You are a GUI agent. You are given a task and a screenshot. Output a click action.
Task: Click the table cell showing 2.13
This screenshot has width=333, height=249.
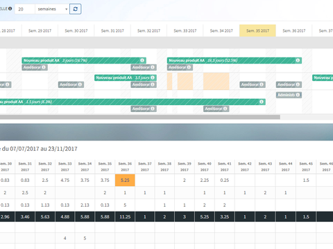point(85,205)
